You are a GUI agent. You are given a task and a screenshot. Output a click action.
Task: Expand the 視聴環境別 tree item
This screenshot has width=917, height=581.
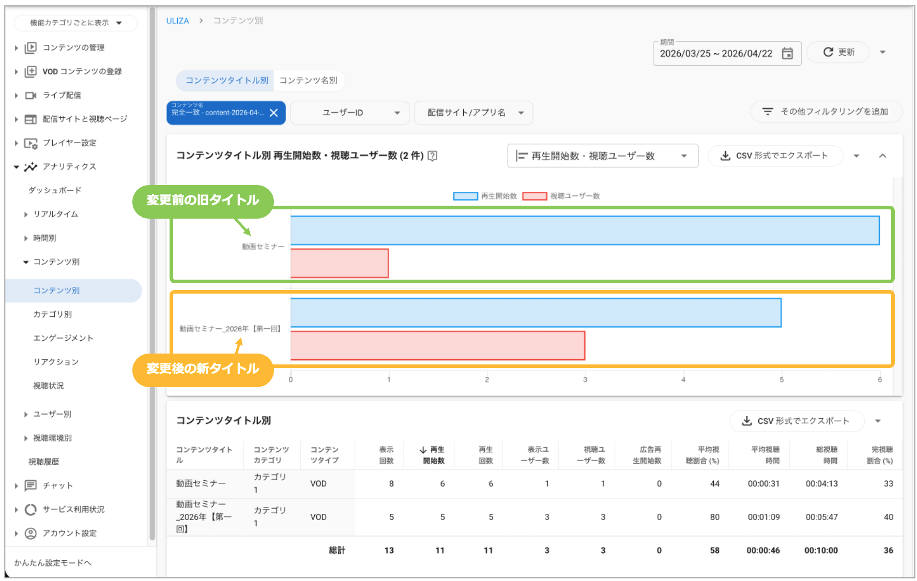26,438
